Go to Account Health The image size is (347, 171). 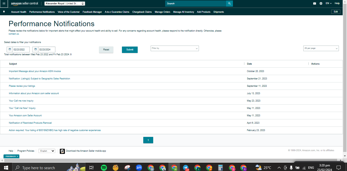pos(19,12)
